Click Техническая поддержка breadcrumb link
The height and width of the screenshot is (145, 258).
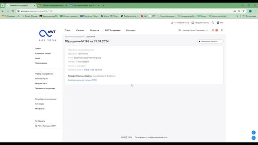[x=75, y=37]
